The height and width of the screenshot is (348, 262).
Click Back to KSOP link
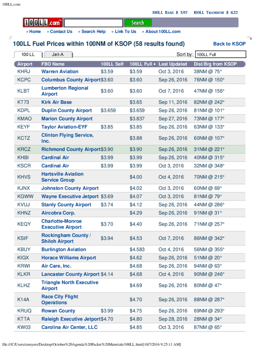point(229,44)
